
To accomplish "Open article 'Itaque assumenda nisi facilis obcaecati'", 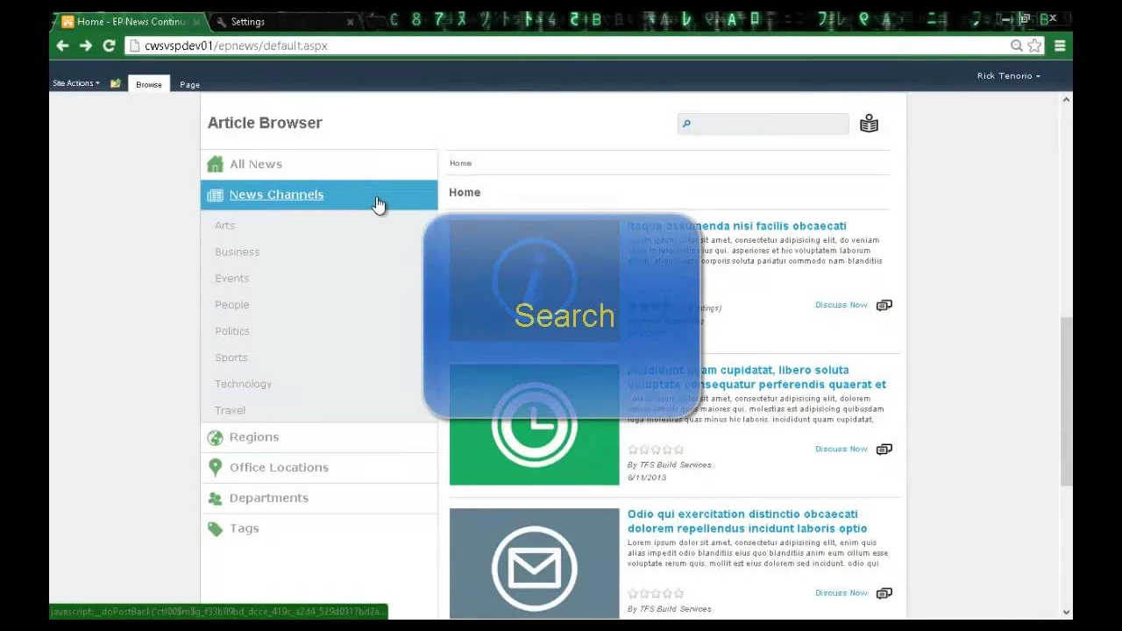I will tap(736, 226).
